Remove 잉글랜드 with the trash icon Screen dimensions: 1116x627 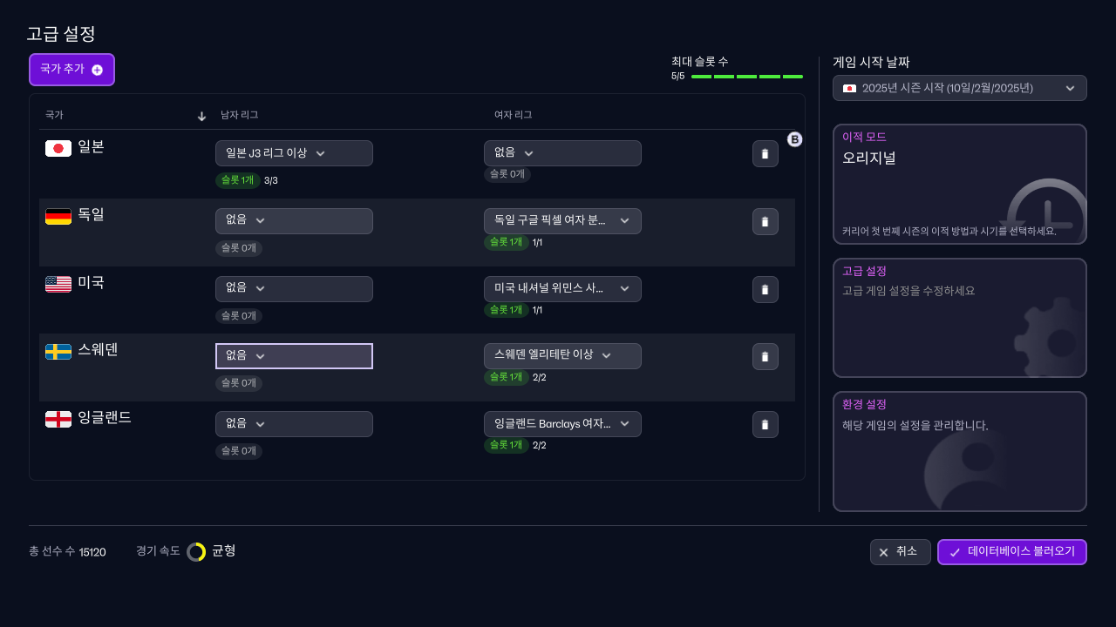point(765,424)
